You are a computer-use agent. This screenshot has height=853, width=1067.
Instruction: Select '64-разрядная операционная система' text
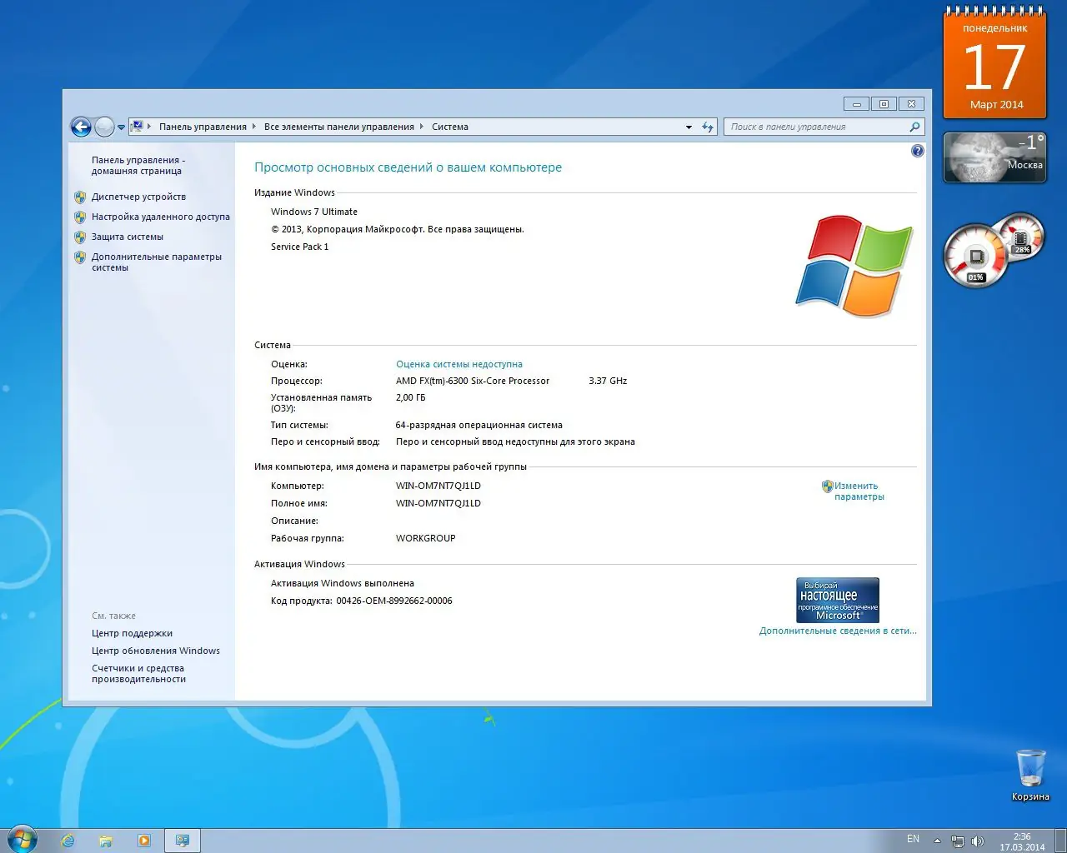click(479, 425)
